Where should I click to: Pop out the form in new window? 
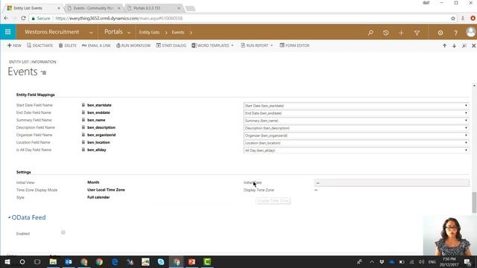pos(464,45)
